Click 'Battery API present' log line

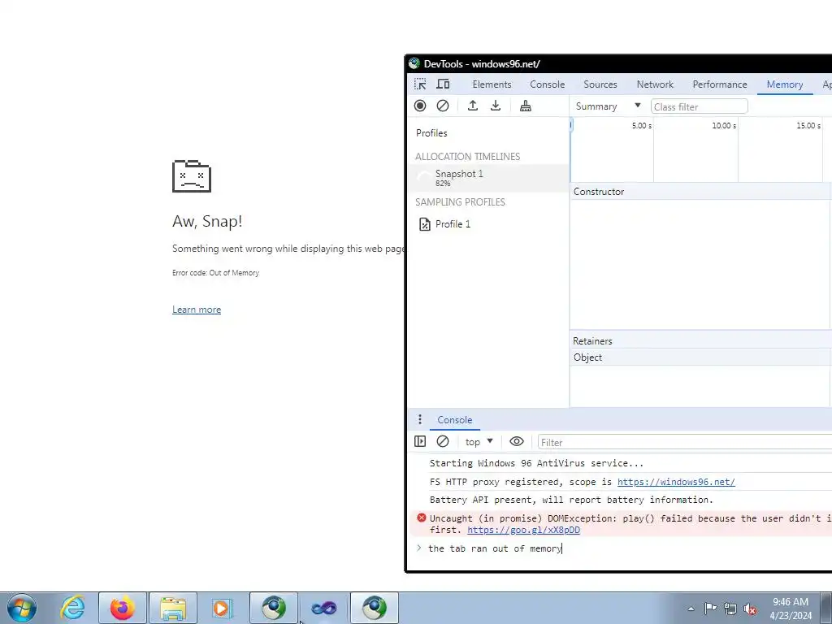point(571,500)
